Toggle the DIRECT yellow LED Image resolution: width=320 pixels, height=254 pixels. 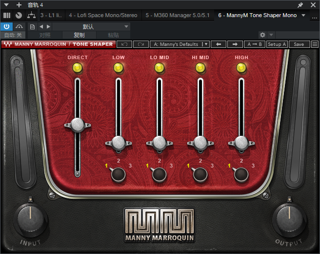pos(78,68)
